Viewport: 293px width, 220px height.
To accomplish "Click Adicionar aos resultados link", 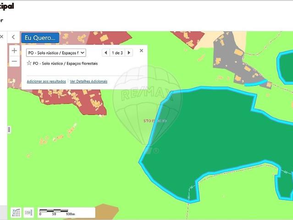I will [46, 81].
